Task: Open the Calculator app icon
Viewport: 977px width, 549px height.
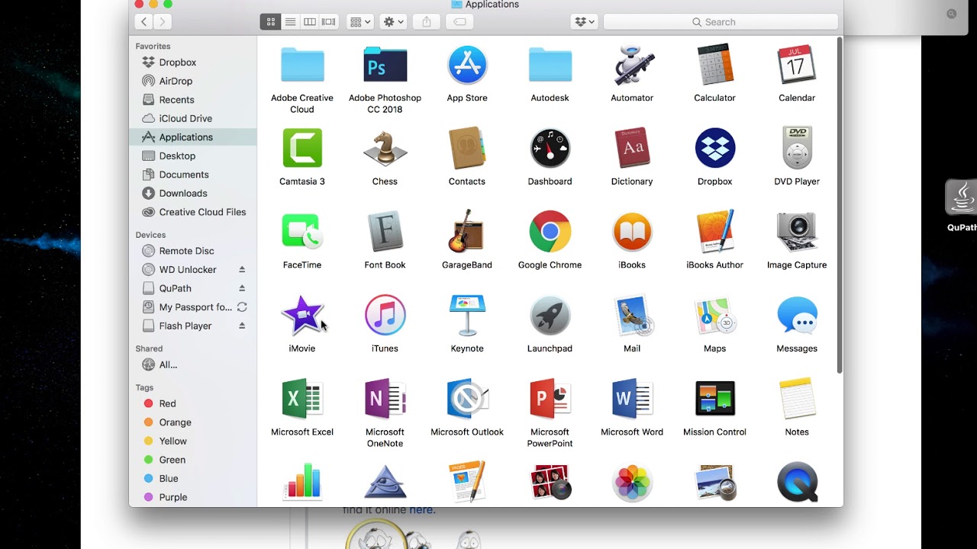Action: tap(714, 65)
